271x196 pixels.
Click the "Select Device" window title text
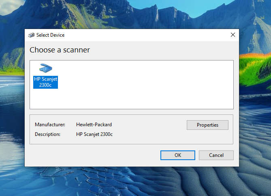click(x=50, y=35)
